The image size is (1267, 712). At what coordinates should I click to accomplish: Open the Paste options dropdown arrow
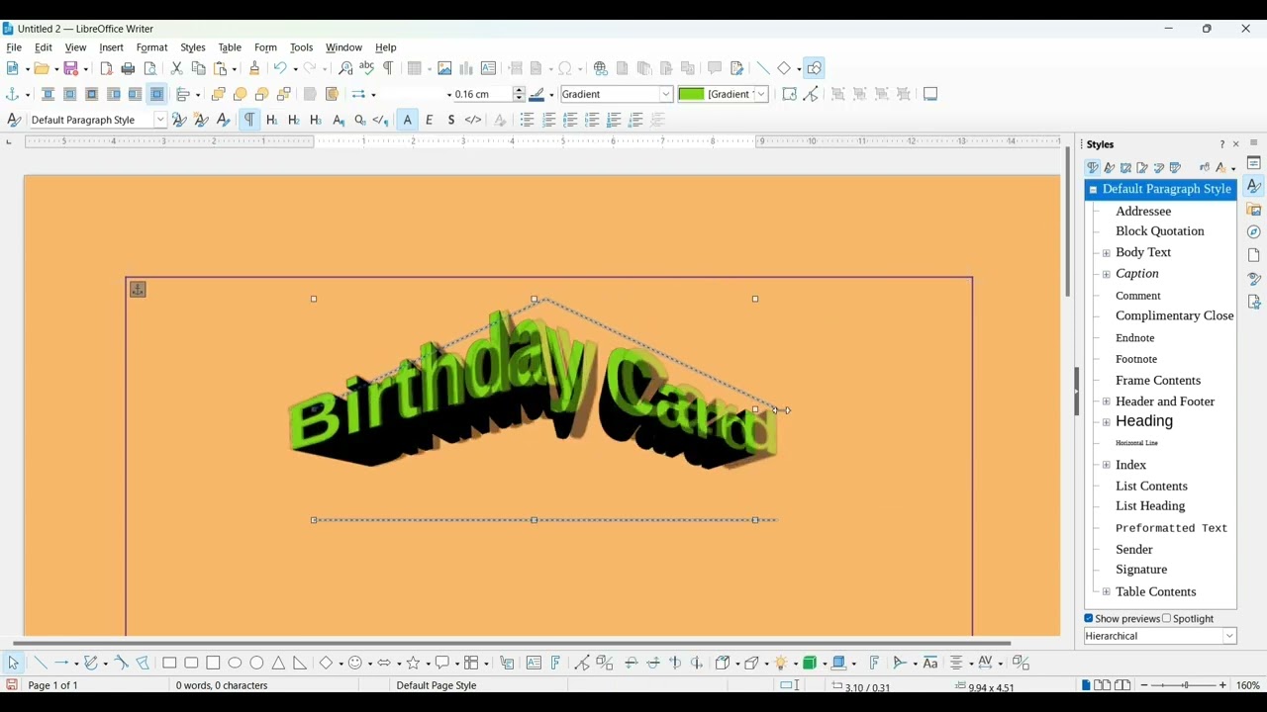point(235,69)
